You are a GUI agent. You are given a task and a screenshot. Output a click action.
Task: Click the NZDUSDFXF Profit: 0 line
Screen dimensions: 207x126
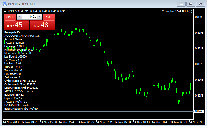click(18, 105)
